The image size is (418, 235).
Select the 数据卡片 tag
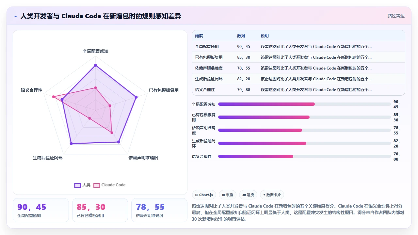coord(272,195)
